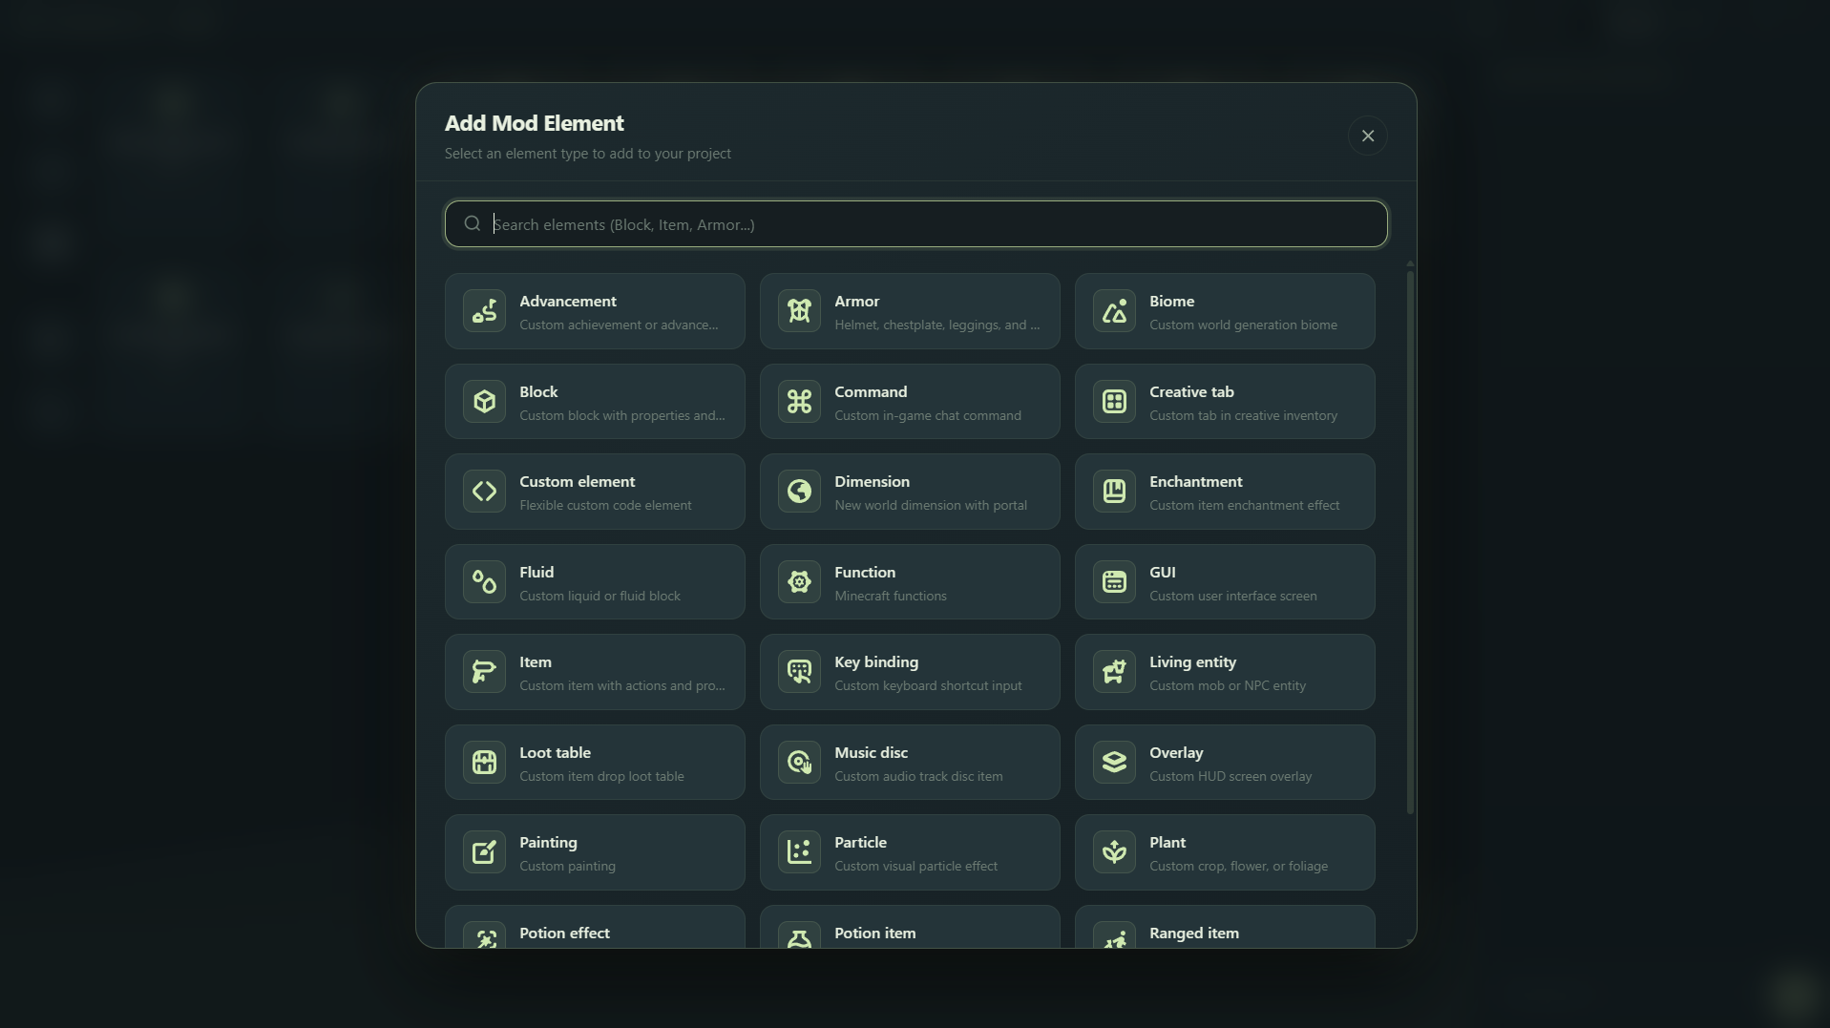Click the 'Custom painting' description
This screenshot has height=1028, width=1830.
(x=567, y=867)
